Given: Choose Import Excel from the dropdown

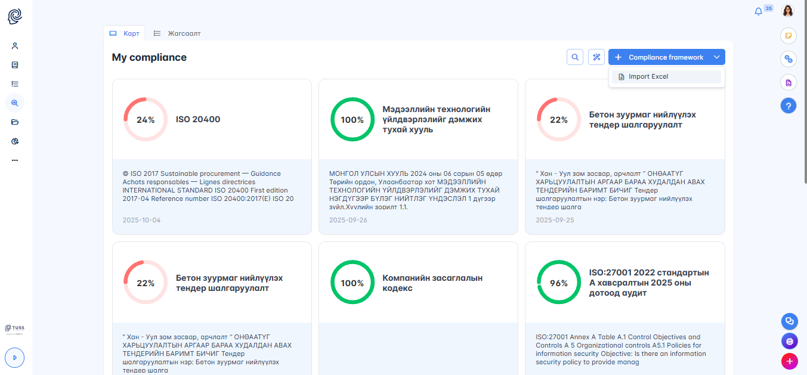Looking at the screenshot, I should coord(666,76).
